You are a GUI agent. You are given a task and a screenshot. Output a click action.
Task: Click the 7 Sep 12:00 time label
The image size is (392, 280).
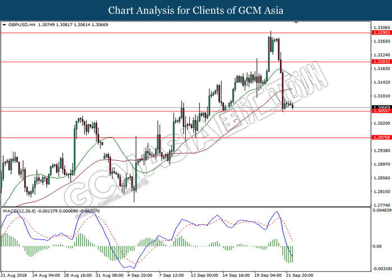tap(172, 276)
